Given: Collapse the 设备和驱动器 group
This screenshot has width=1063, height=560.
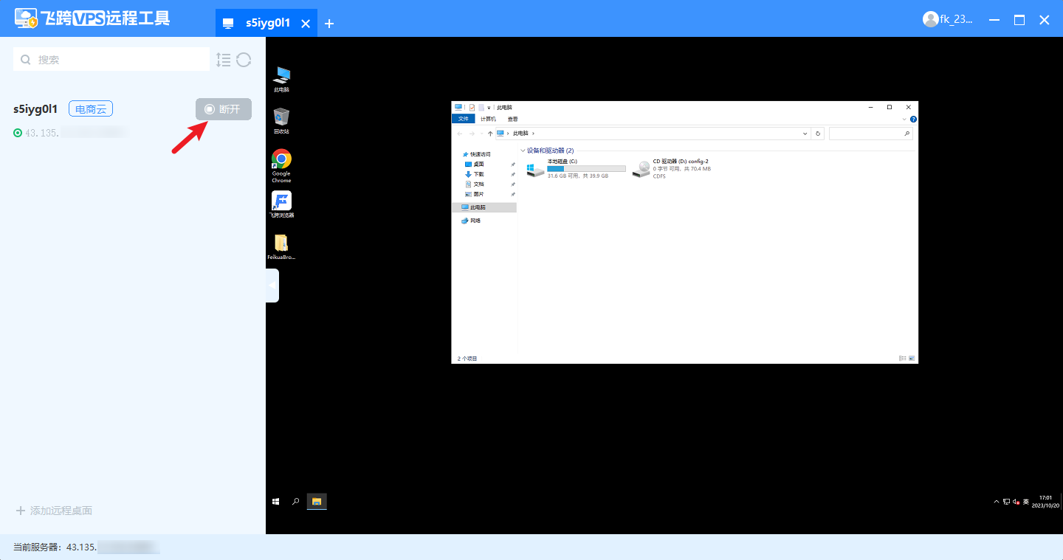Looking at the screenshot, I should (x=523, y=151).
